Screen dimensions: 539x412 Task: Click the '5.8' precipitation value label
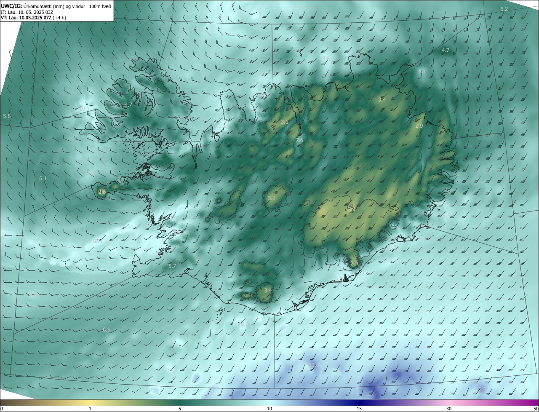7,116
